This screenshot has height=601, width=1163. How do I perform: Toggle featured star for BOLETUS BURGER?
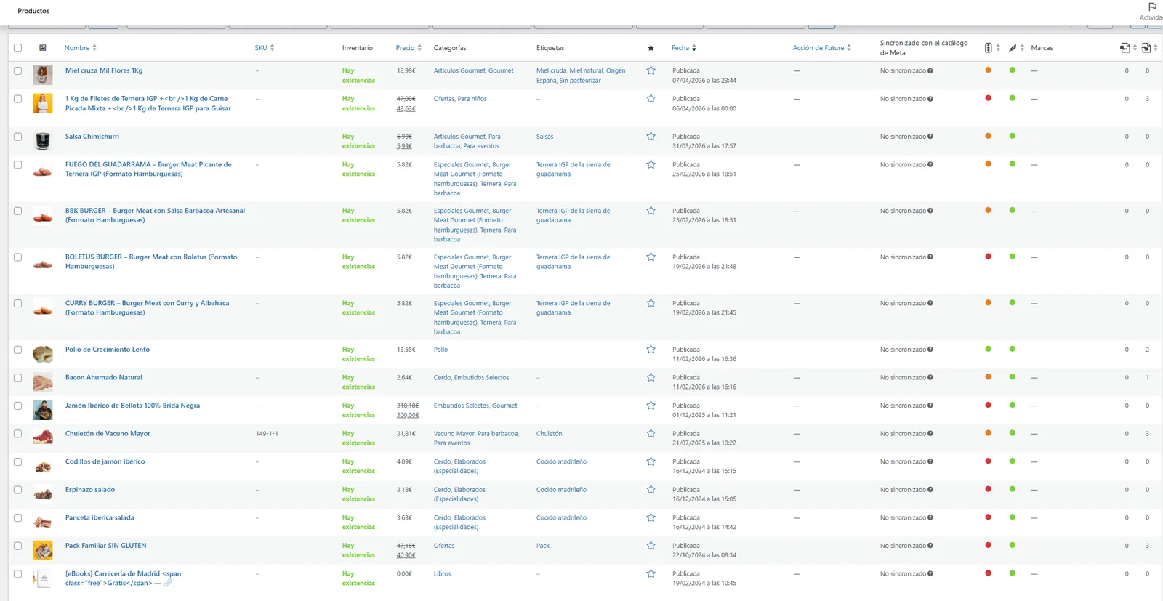pos(651,257)
